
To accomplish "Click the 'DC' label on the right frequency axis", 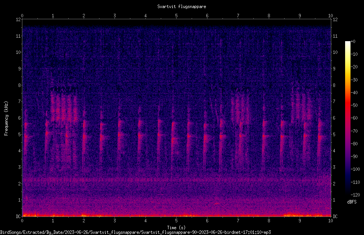I will tap(335, 217).
